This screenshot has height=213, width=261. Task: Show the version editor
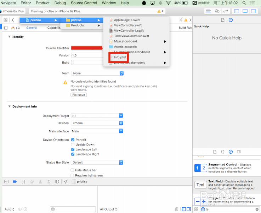(x=226, y=11)
